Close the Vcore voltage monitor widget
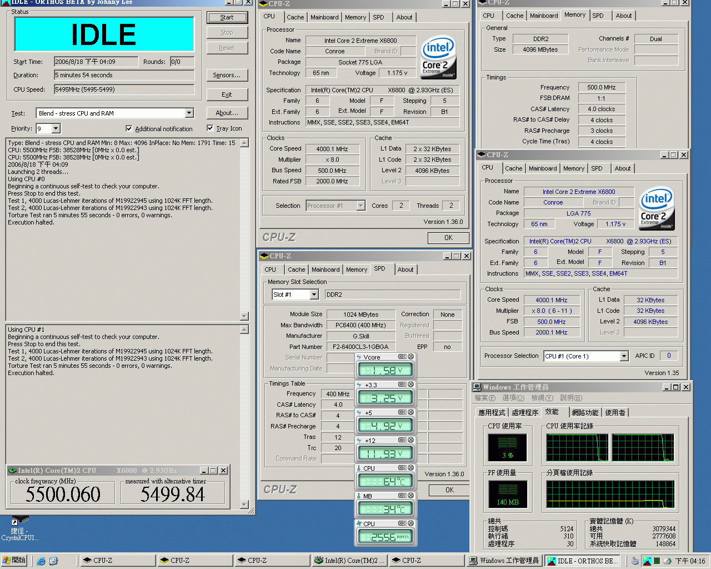Image resolution: width=711 pixels, height=569 pixels. 411,357
